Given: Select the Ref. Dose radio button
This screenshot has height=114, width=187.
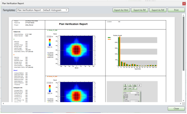Looking at the screenshot, I should [124, 101].
